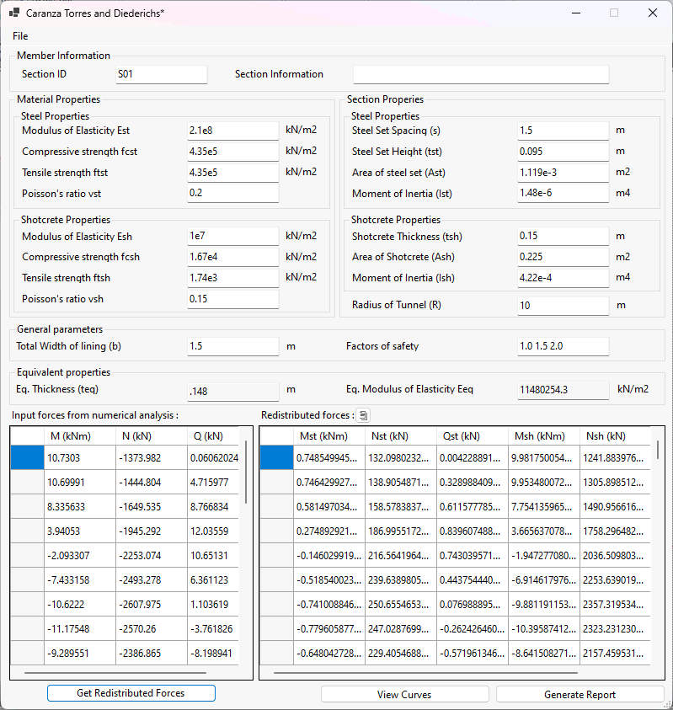Click Total Width of lining field
Viewport: 673px width, 710px height.
(x=233, y=346)
